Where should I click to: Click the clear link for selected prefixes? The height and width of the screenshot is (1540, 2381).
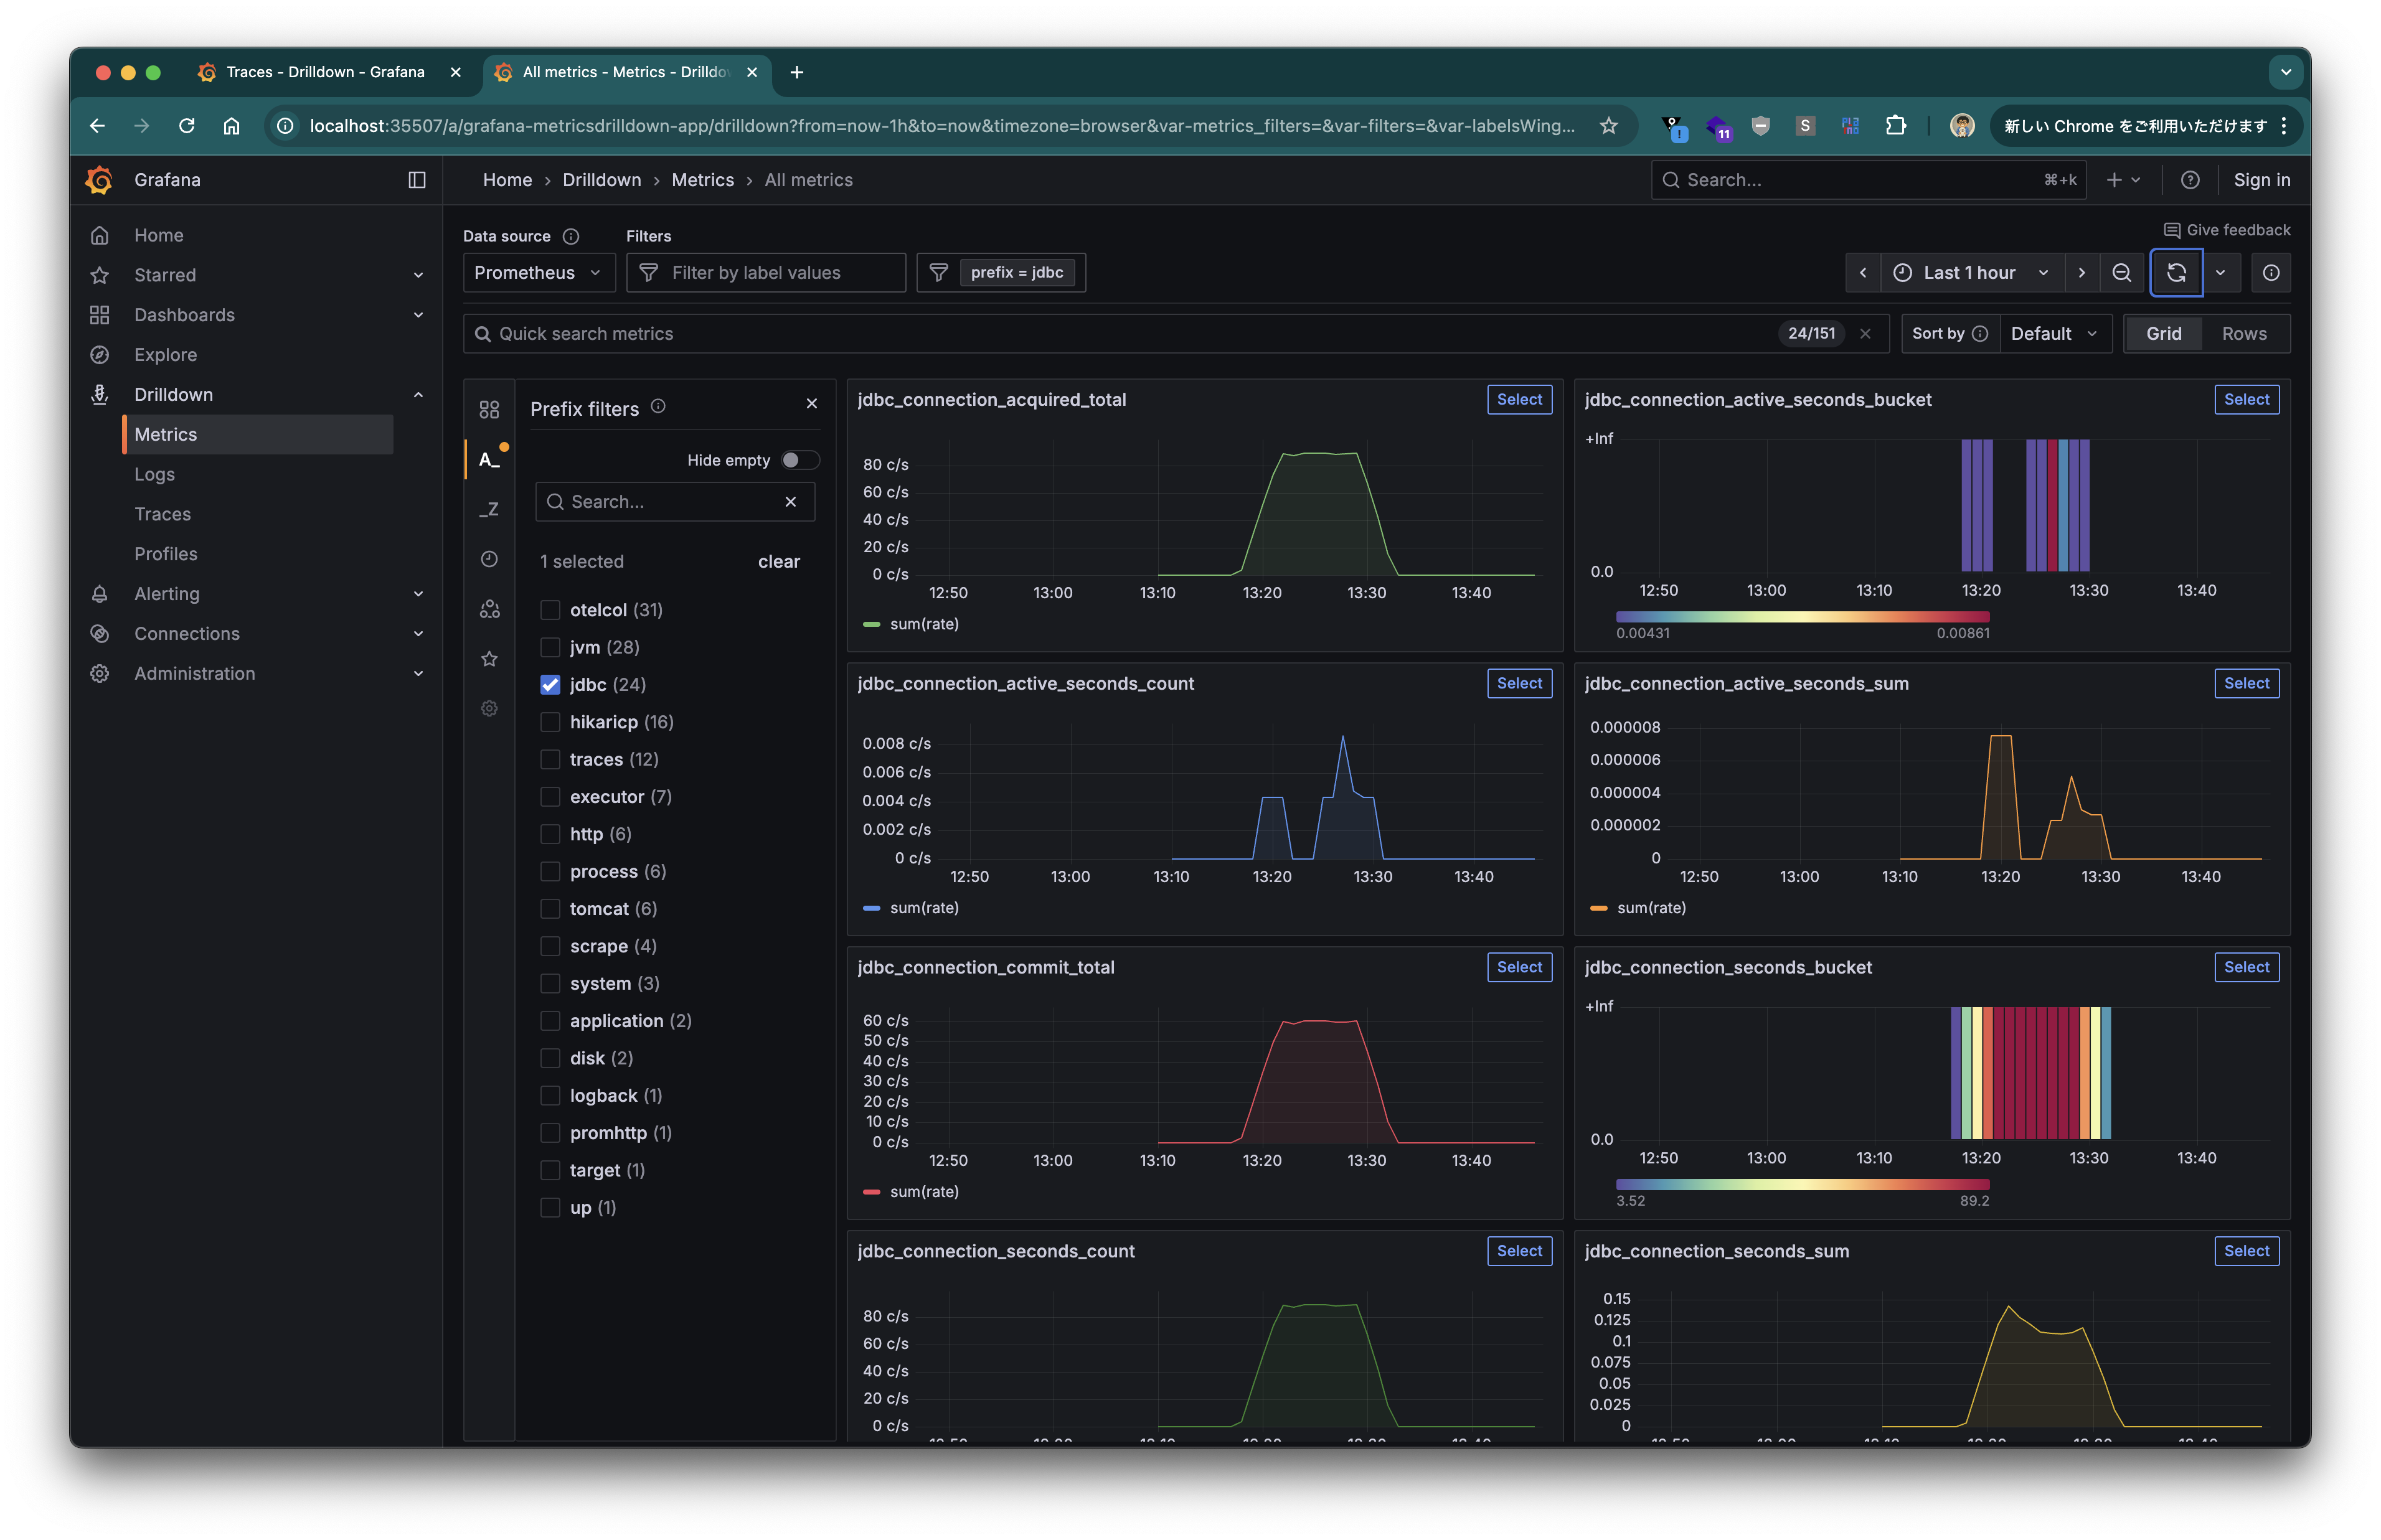[778, 561]
